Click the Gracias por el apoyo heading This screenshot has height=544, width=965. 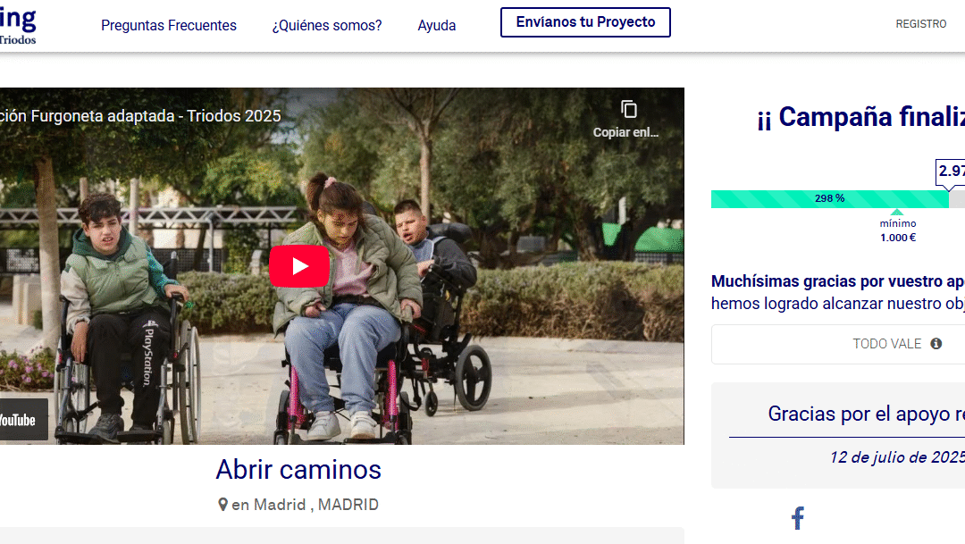click(x=866, y=414)
